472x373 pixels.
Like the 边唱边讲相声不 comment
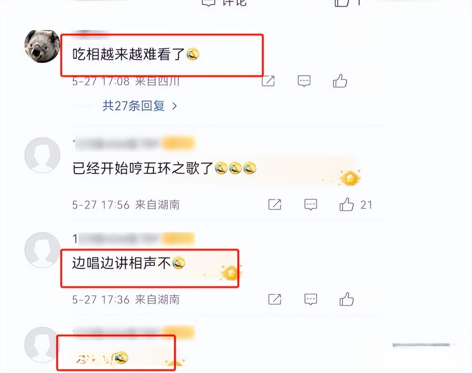347,299
